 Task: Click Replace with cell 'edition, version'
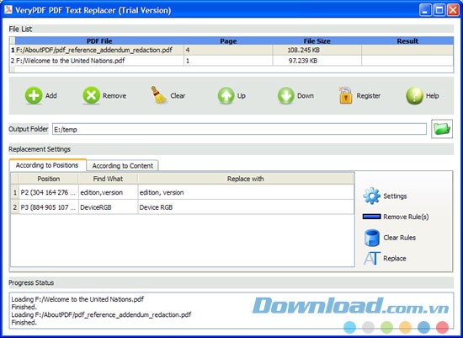coord(246,192)
